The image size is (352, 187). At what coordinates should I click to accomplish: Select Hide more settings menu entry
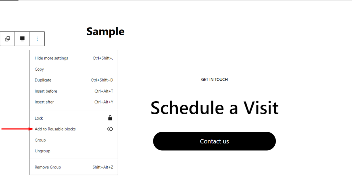[x=74, y=58]
